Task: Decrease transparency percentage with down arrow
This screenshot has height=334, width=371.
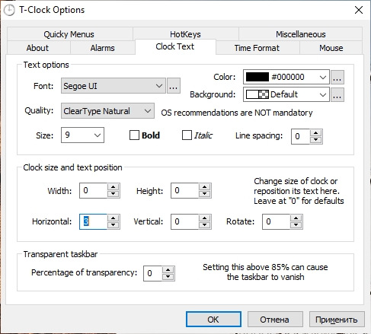Action: click(168, 277)
